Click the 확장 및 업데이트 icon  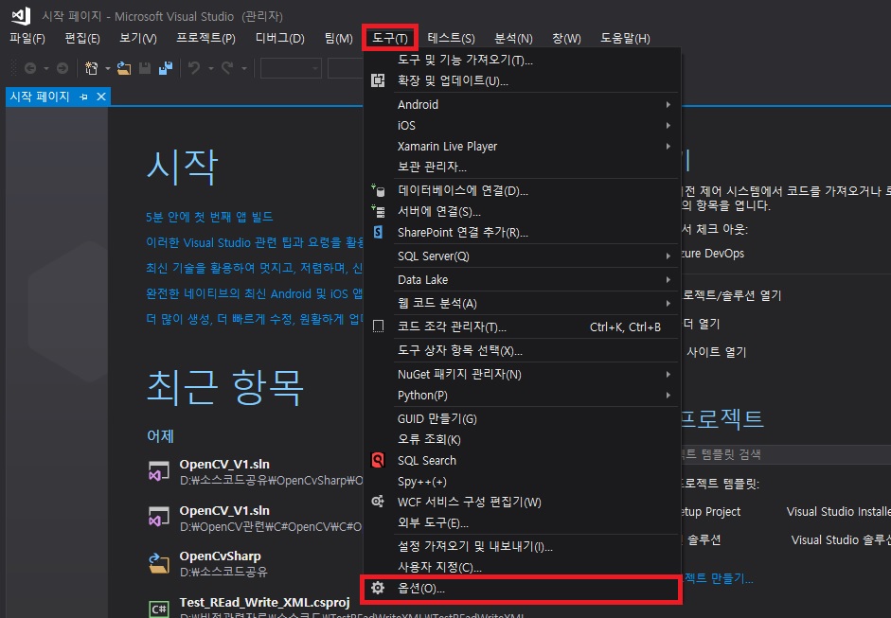[378, 80]
